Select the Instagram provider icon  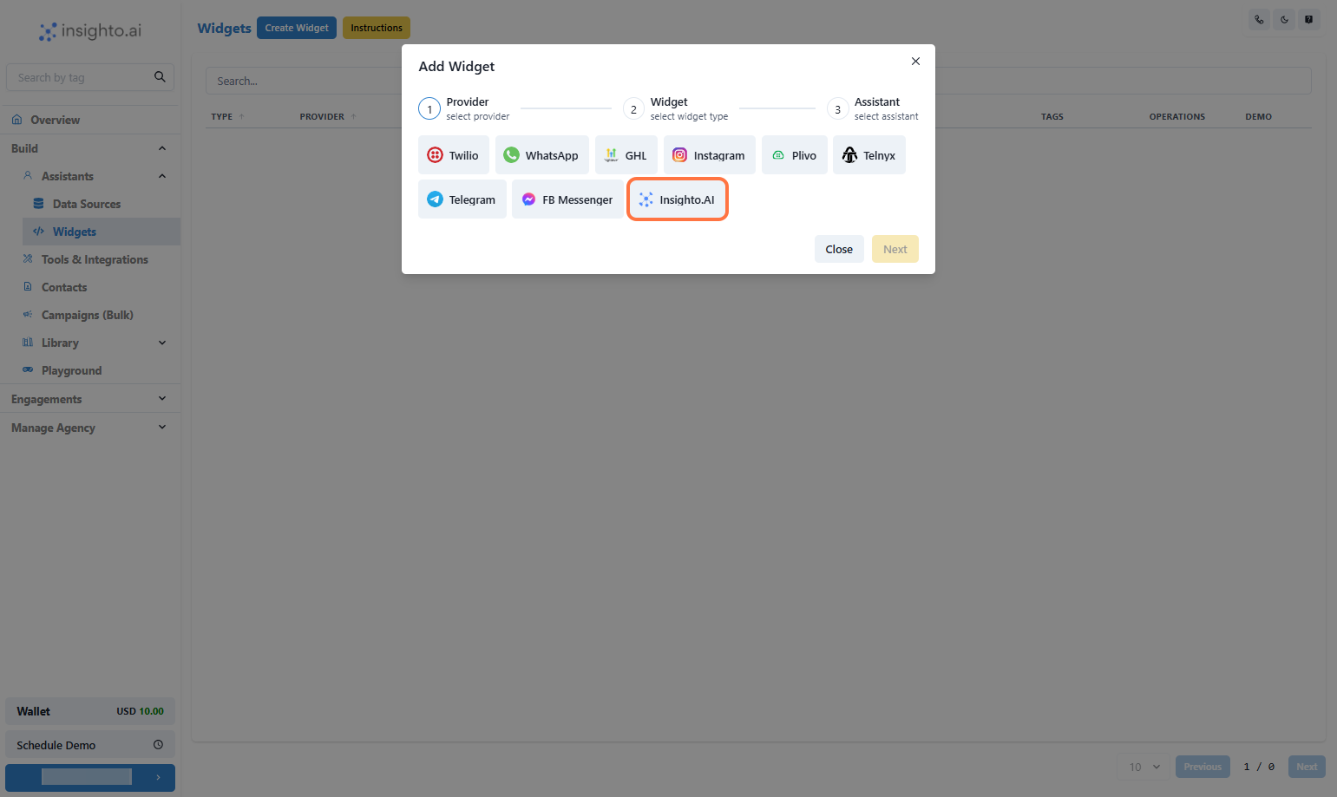click(x=680, y=155)
